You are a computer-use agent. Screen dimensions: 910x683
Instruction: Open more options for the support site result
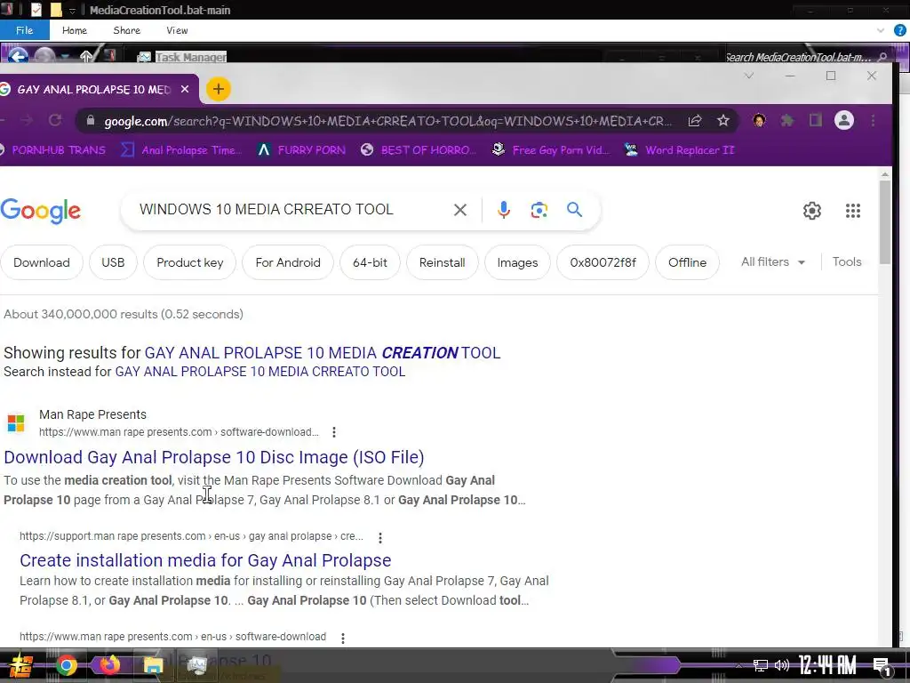380,538
